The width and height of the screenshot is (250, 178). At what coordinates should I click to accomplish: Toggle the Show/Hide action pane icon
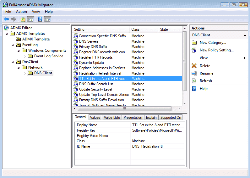click(48, 19)
